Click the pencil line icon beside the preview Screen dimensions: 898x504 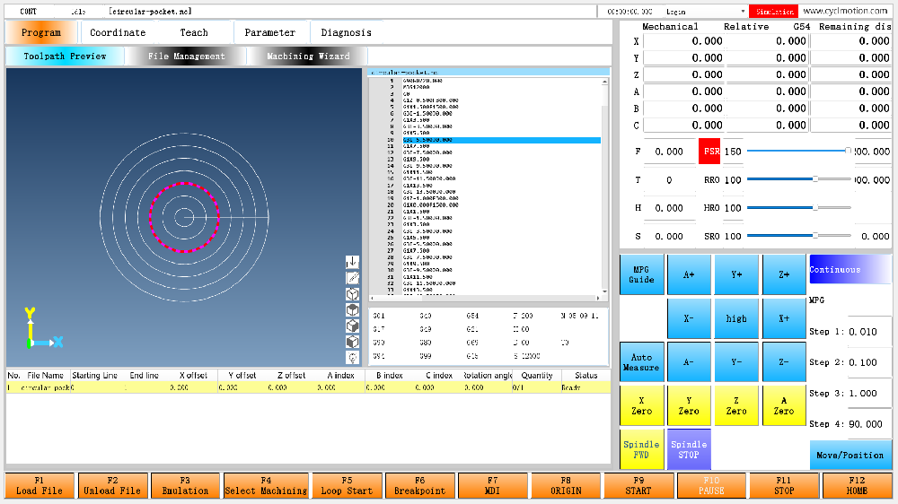pyautogui.click(x=352, y=278)
